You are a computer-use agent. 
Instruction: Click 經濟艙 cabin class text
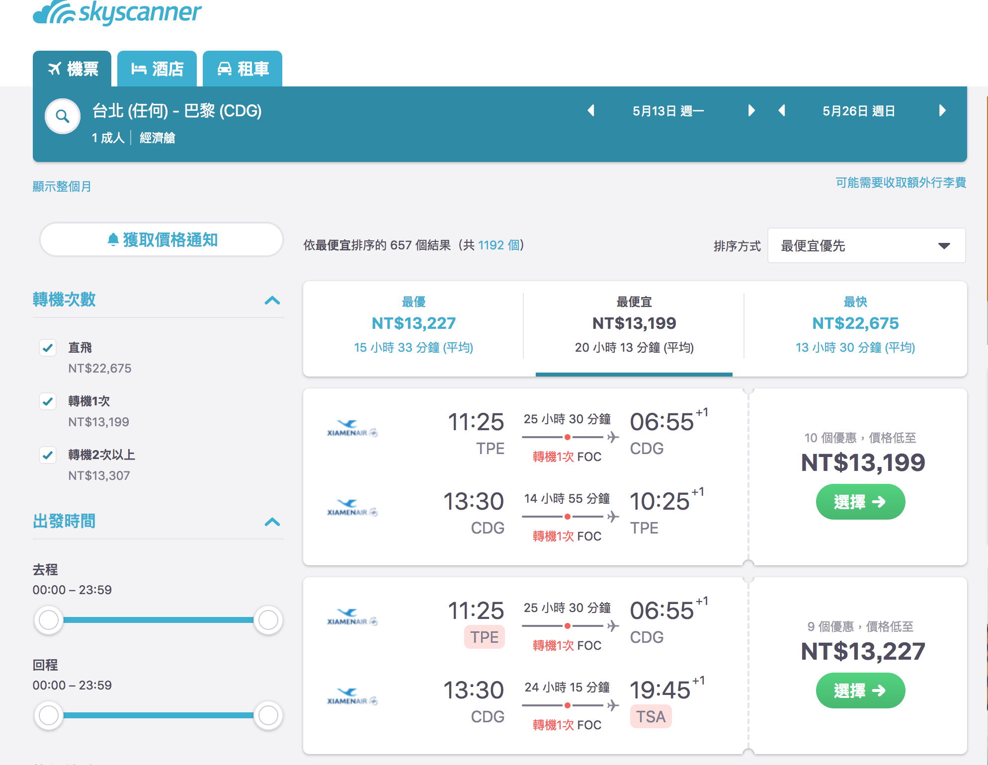coord(158,138)
